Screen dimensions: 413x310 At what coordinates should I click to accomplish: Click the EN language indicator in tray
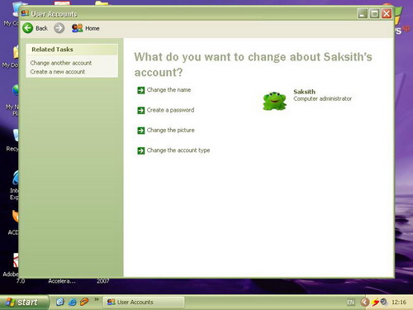350,303
